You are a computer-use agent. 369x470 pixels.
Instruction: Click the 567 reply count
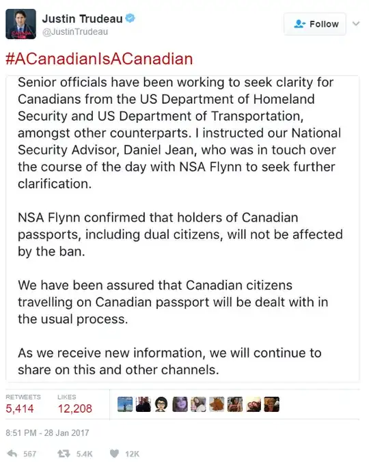pyautogui.click(x=30, y=454)
